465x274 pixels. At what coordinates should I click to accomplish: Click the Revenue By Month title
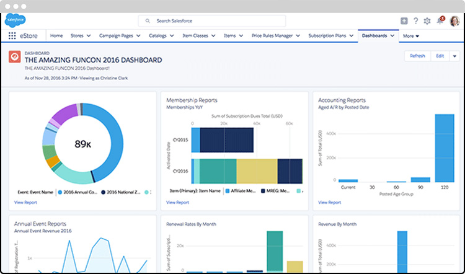[x=337, y=224]
